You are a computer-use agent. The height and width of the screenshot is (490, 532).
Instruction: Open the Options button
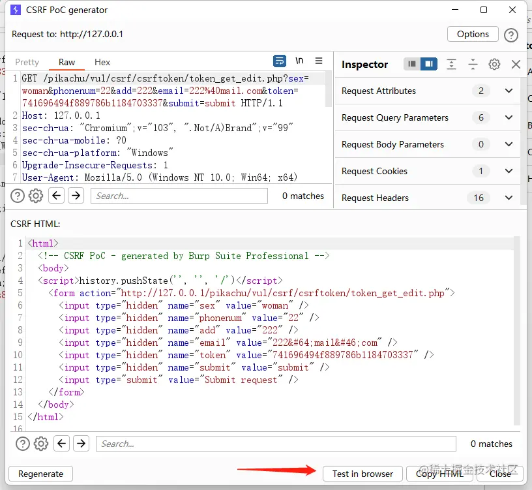(x=473, y=35)
